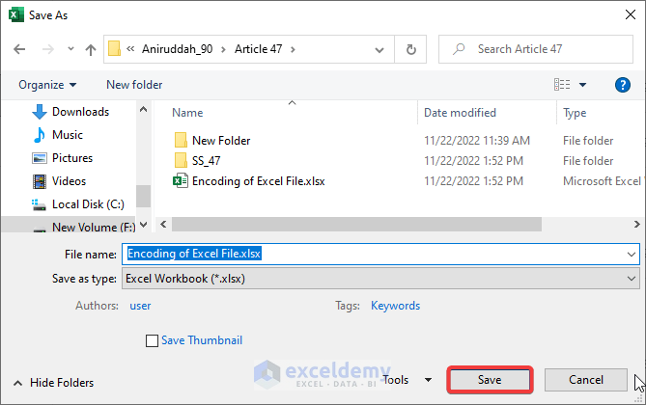This screenshot has height=405, width=646.
Task: Select Local Disk (C:) in sidebar
Action: tap(88, 203)
